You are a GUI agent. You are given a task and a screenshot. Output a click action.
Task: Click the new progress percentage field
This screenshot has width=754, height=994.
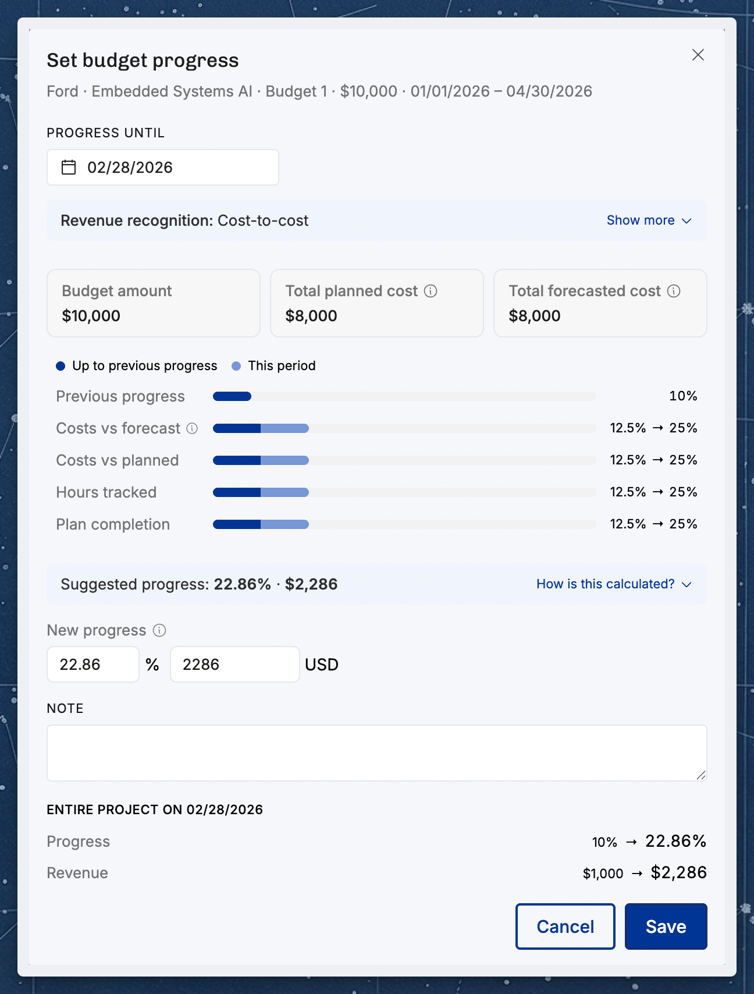(x=93, y=665)
